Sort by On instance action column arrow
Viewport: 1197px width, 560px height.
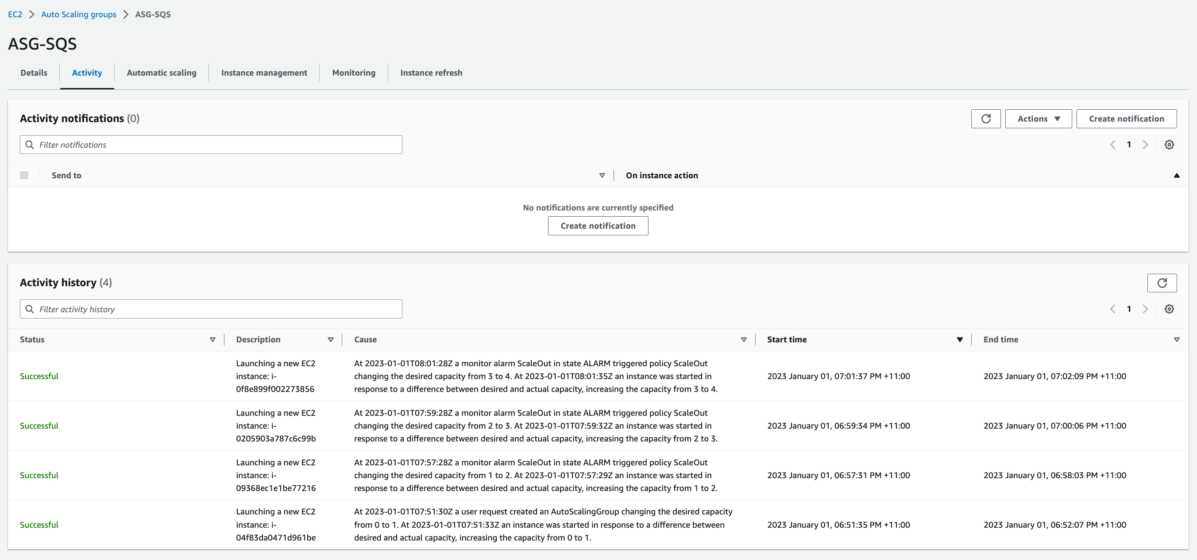pos(1176,176)
